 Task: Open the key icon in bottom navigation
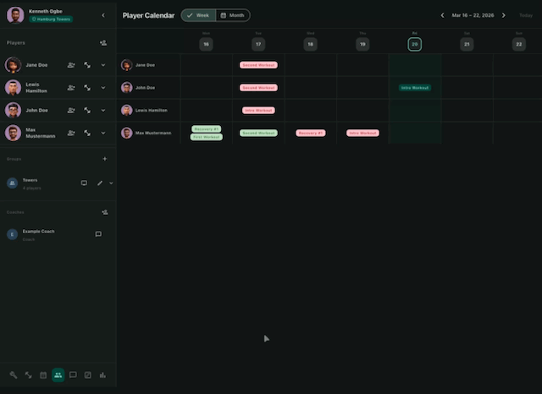tap(14, 375)
